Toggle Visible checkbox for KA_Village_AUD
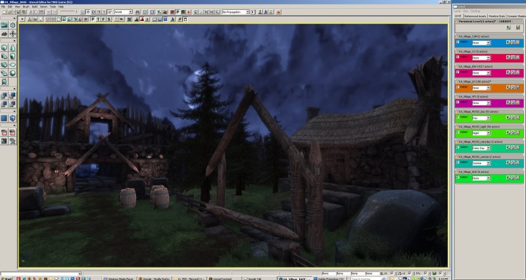Screen dimensions: 526x280 click(458, 177)
